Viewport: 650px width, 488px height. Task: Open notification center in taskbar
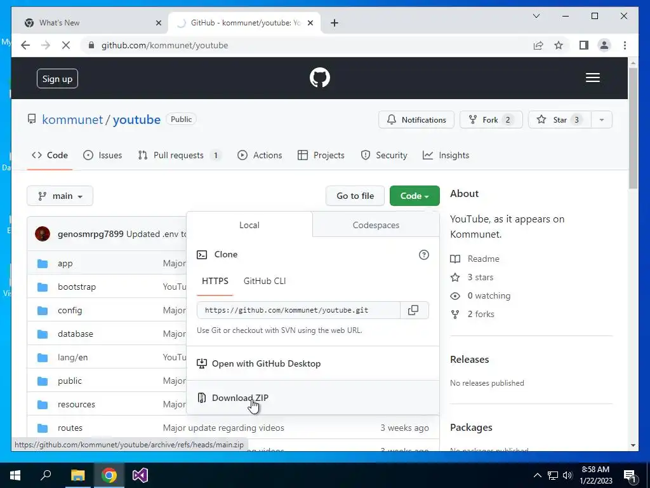click(630, 475)
